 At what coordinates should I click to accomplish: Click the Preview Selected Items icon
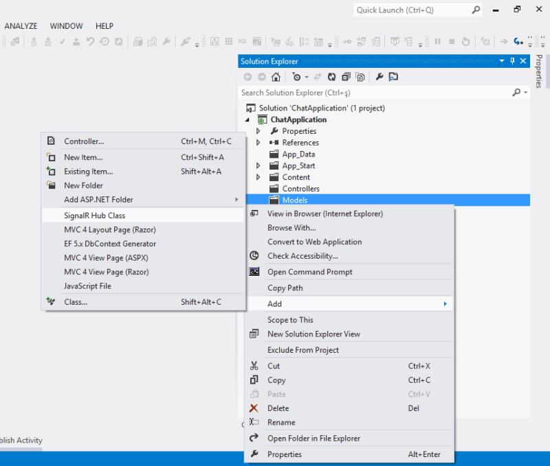[x=393, y=76]
